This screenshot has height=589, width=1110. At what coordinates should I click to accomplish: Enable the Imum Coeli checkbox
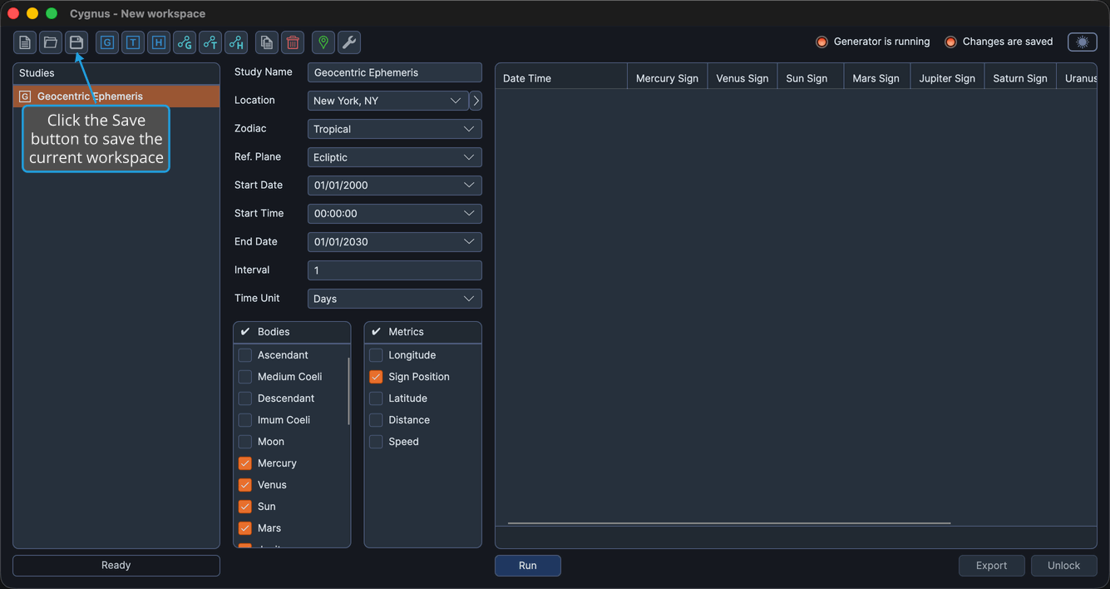coord(245,420)
